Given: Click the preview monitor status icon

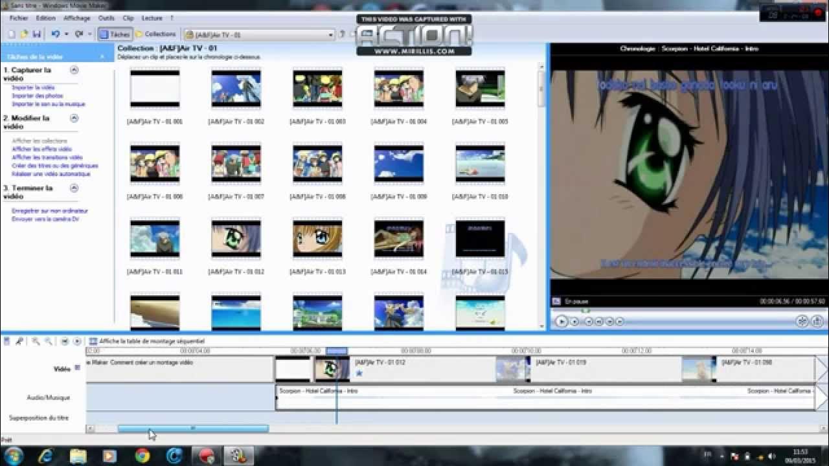Looking at the screenshot, I should [556, 302].
